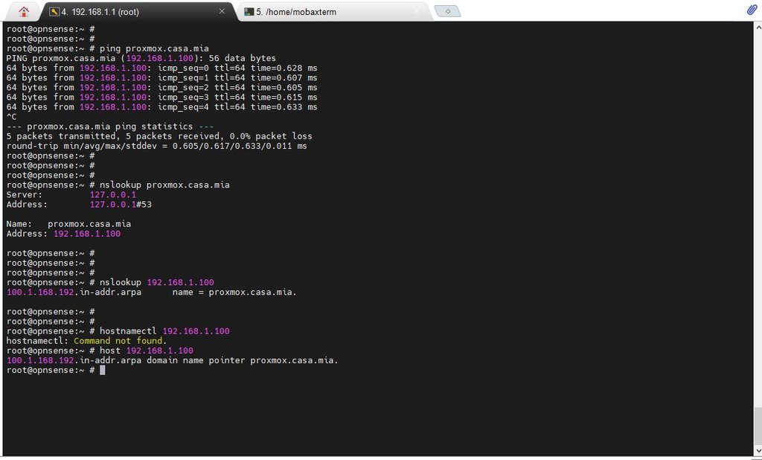Click the paperclip attach icon at top right

click(x=752, y=10)
